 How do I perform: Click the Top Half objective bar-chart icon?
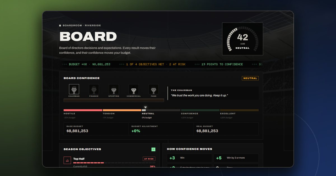coord(67,160)
